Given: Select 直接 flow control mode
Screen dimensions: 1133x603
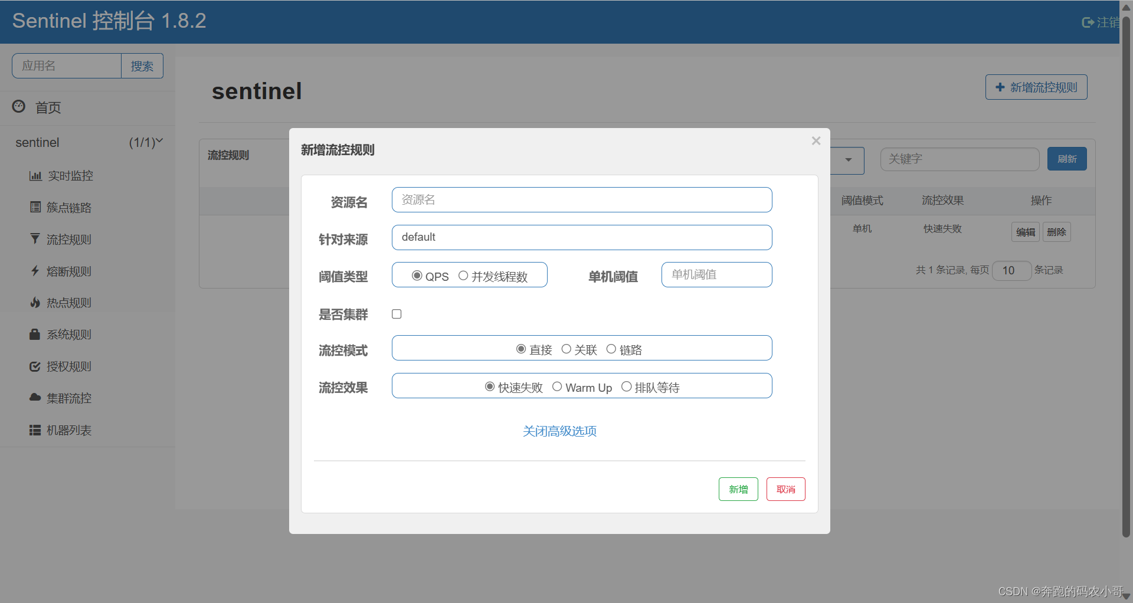Looking at the screenshot, I should tap(521, 349).
